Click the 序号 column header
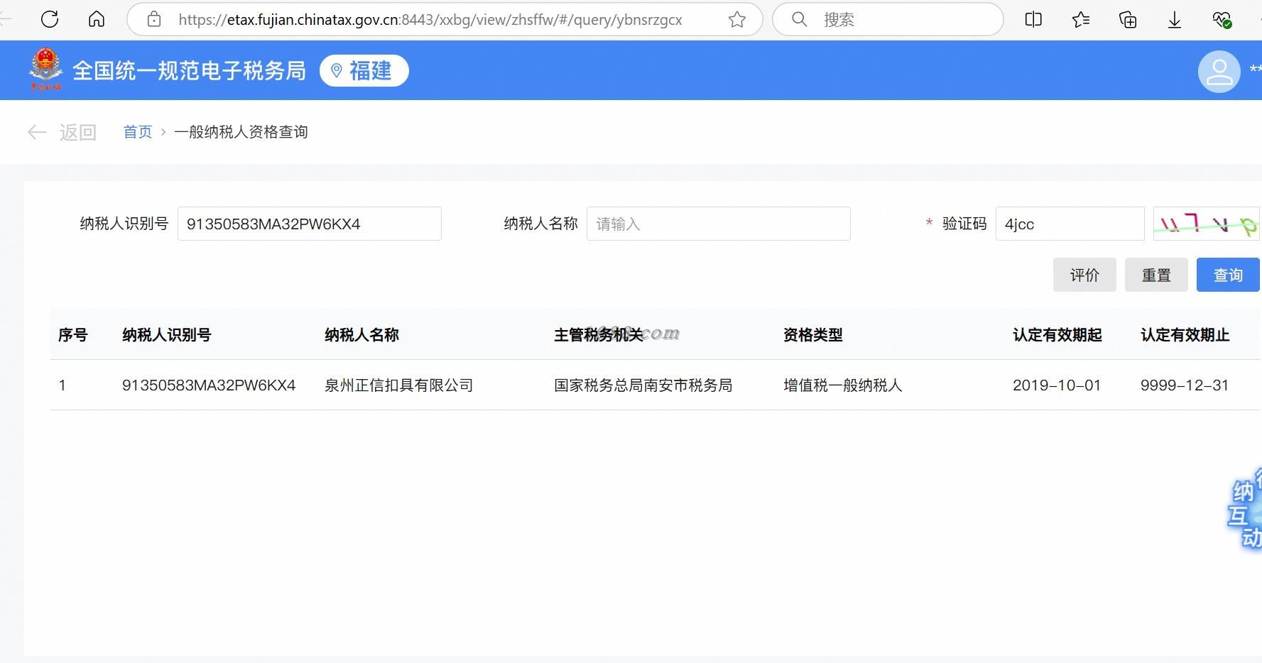Image resolution: width=1262 pixels, height=663 pixels. [x=72, y=334]
